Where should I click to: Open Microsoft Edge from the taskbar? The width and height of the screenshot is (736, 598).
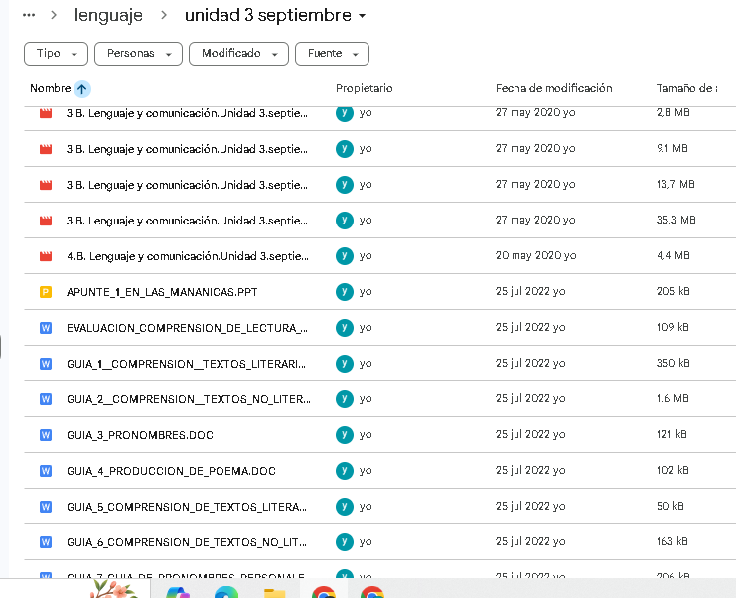[x=226, y=591]
